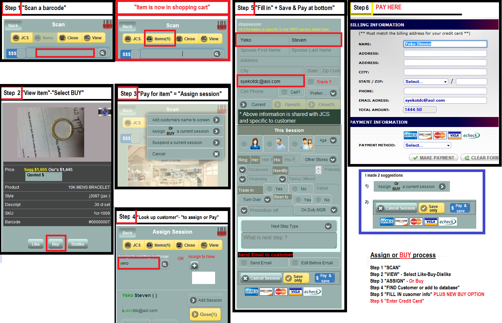This screenshot has width=502, height=323.
Task: Click Close group icon in Step 1 Scan toolbar
Action: pyautogui.click(x=62, y=38)
